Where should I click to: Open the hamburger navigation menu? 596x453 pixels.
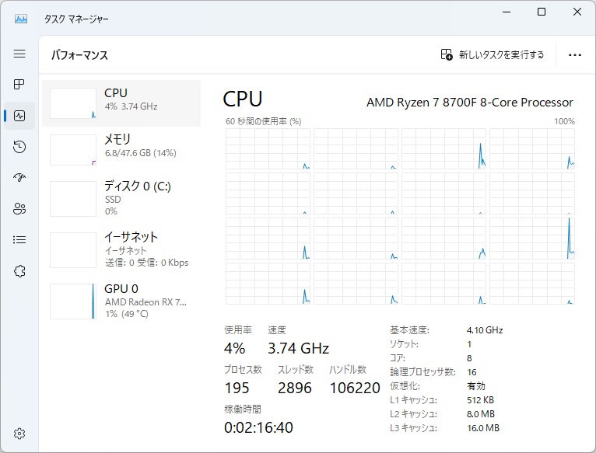[19, 54]
